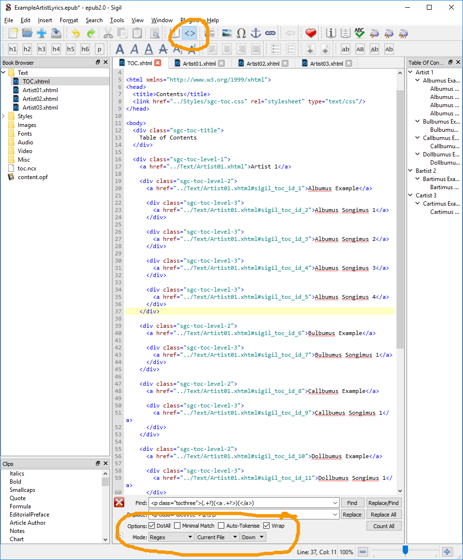Open the Current File scope dropdown
This screenshot has width=463, height=560.
click(218, 537)
